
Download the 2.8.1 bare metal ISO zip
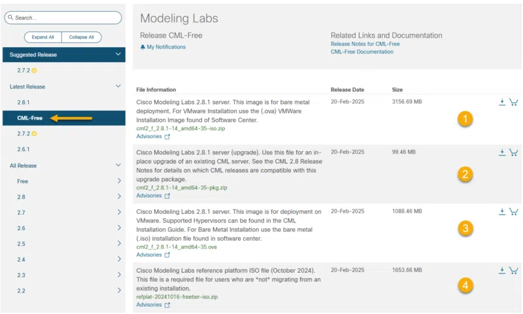(502, 102)
